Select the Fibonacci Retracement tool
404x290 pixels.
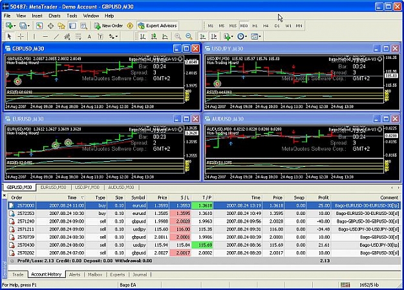click(78, 36)
